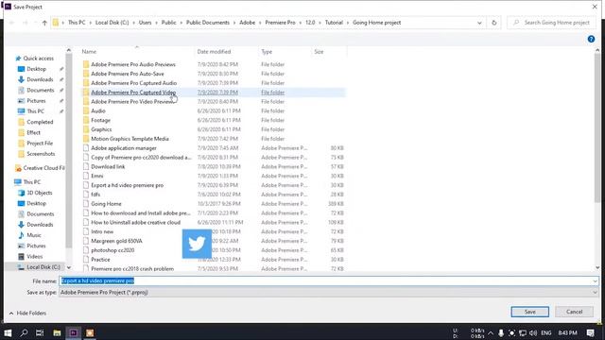The height and width of the screenshot is (340, 605).
Task: Select the Adobe Premiere Pro Captured Audio folder
Action: (133, 83)
